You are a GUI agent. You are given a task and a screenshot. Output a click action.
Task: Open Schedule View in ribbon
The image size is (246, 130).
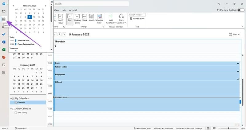99,19
